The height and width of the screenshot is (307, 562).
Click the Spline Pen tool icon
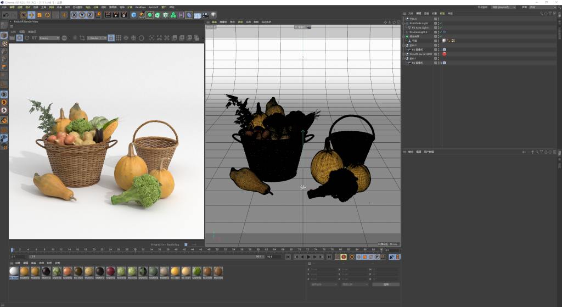pos(142,15)
